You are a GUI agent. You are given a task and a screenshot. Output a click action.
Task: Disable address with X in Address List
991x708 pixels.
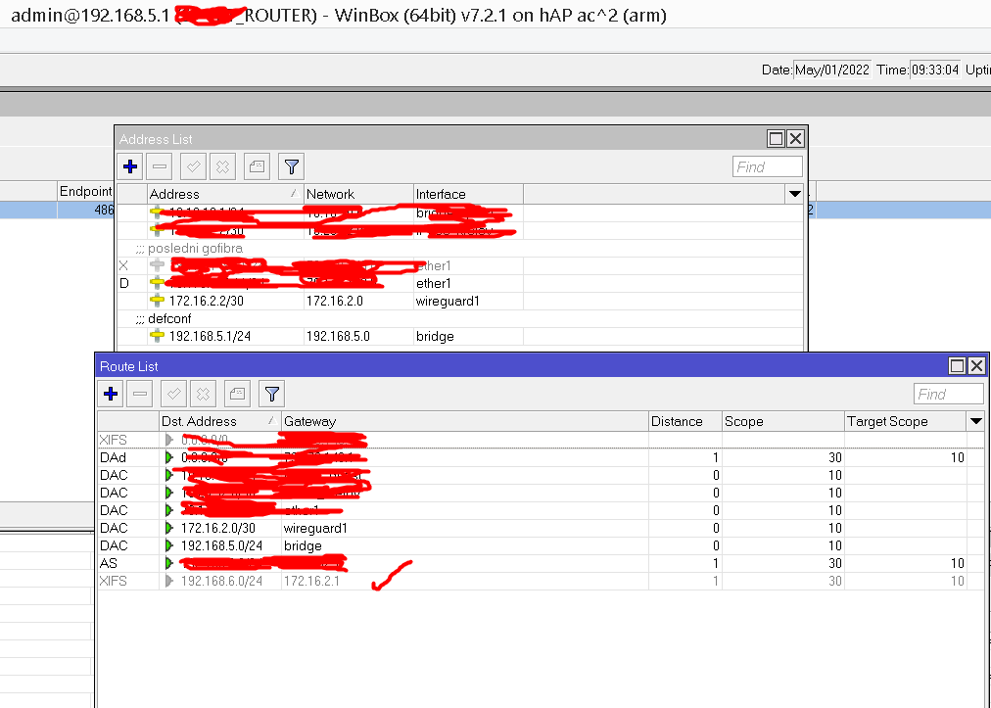coord(222,166)
